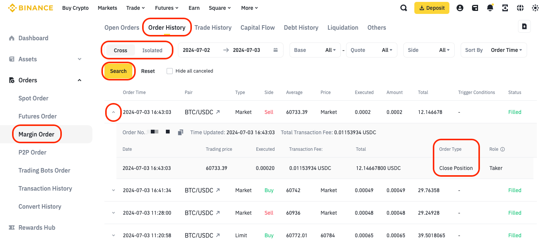Viewport: 541px width, 241px height.
Task: Click the download app scan icon
Action: click(505, 8)
